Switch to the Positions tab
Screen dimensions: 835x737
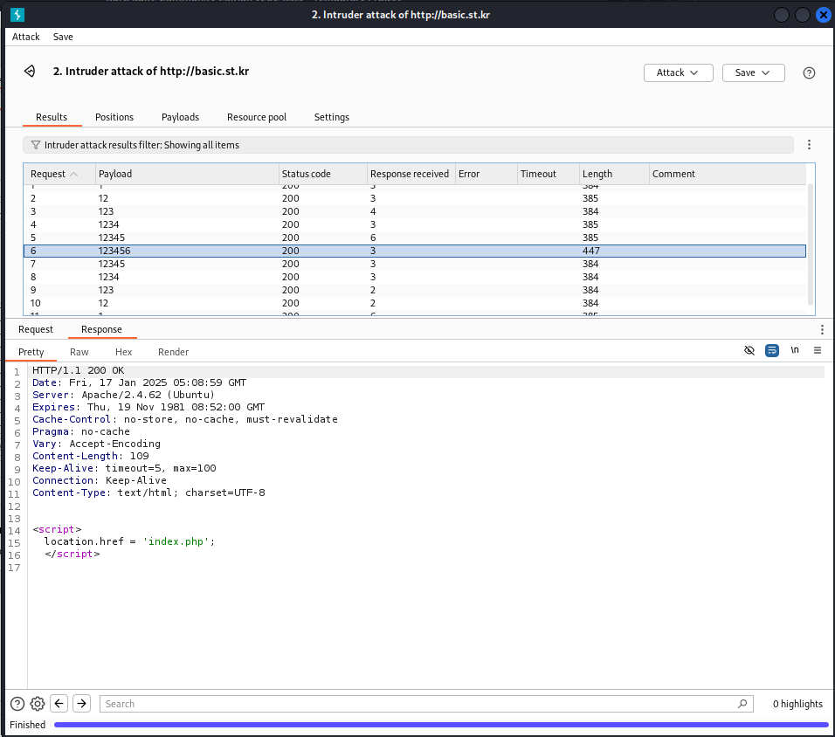114,117
